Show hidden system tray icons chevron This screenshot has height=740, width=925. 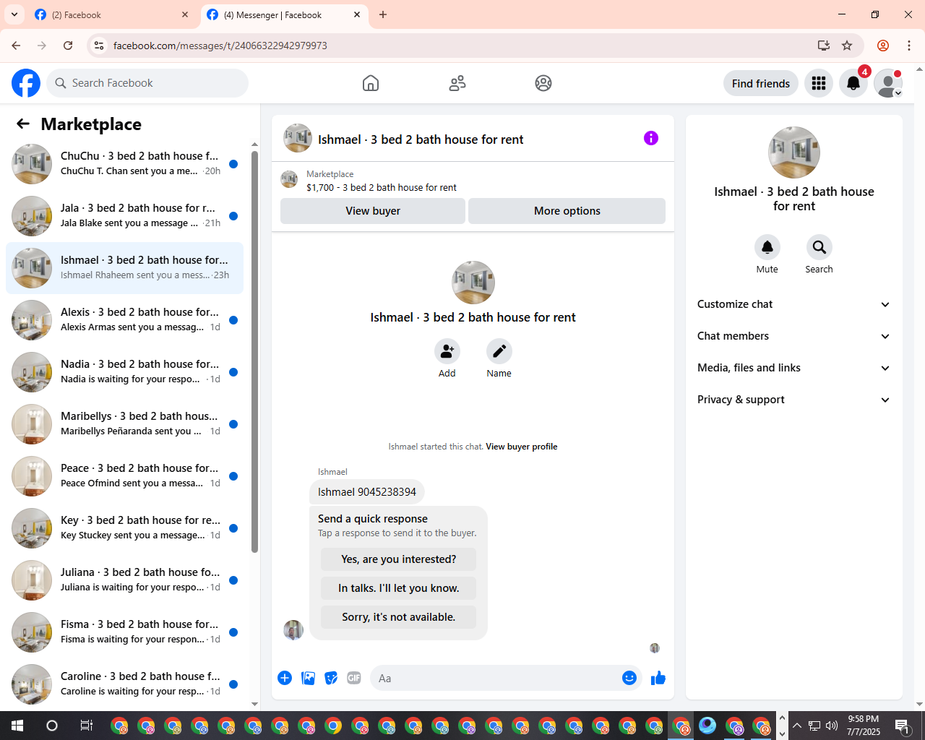coord(796,726)
